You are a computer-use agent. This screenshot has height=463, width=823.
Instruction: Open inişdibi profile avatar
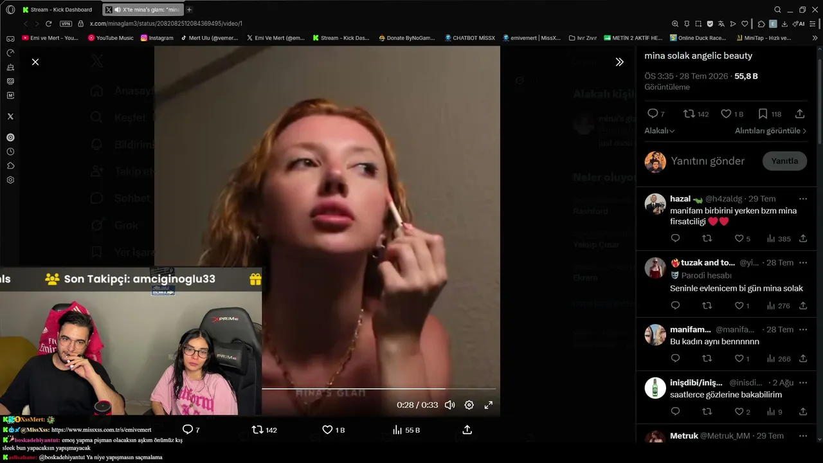click(x=655, y=388)
